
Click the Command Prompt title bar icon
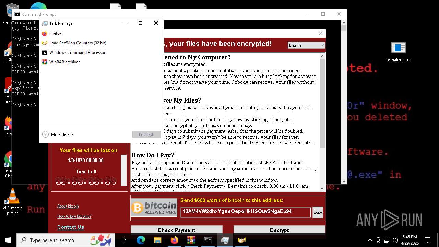click(17, 14)
